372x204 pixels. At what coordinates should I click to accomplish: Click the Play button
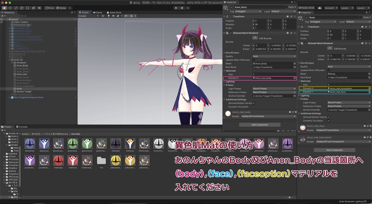pos(176,8)
